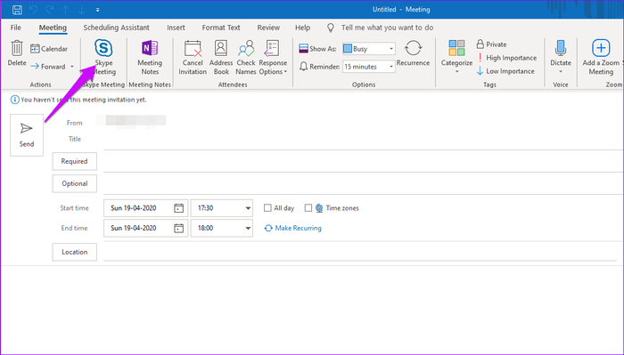Open Response Options menu
624x355 pixels.
273,58
